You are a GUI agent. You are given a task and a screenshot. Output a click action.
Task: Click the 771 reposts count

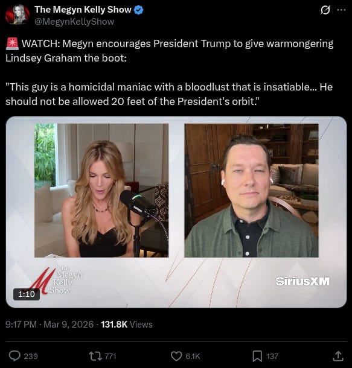[x=110, y=357]
